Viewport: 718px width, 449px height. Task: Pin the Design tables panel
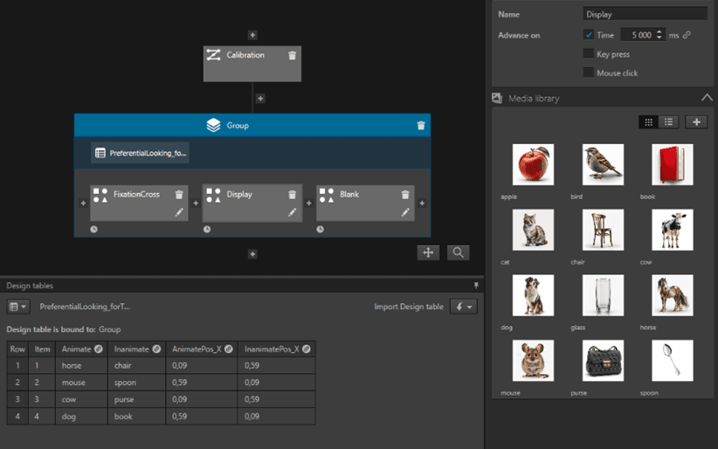coord(476,286)
